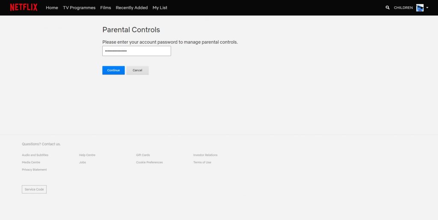Expand the profile dropdown arrow
The width and height of the screenshot is (438, 220).
(x=427, y=8)
